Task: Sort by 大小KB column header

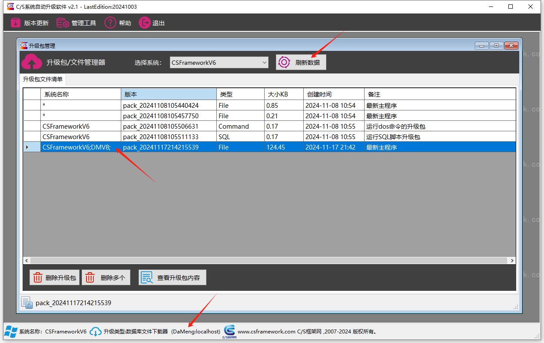Action: click(283, 94)
